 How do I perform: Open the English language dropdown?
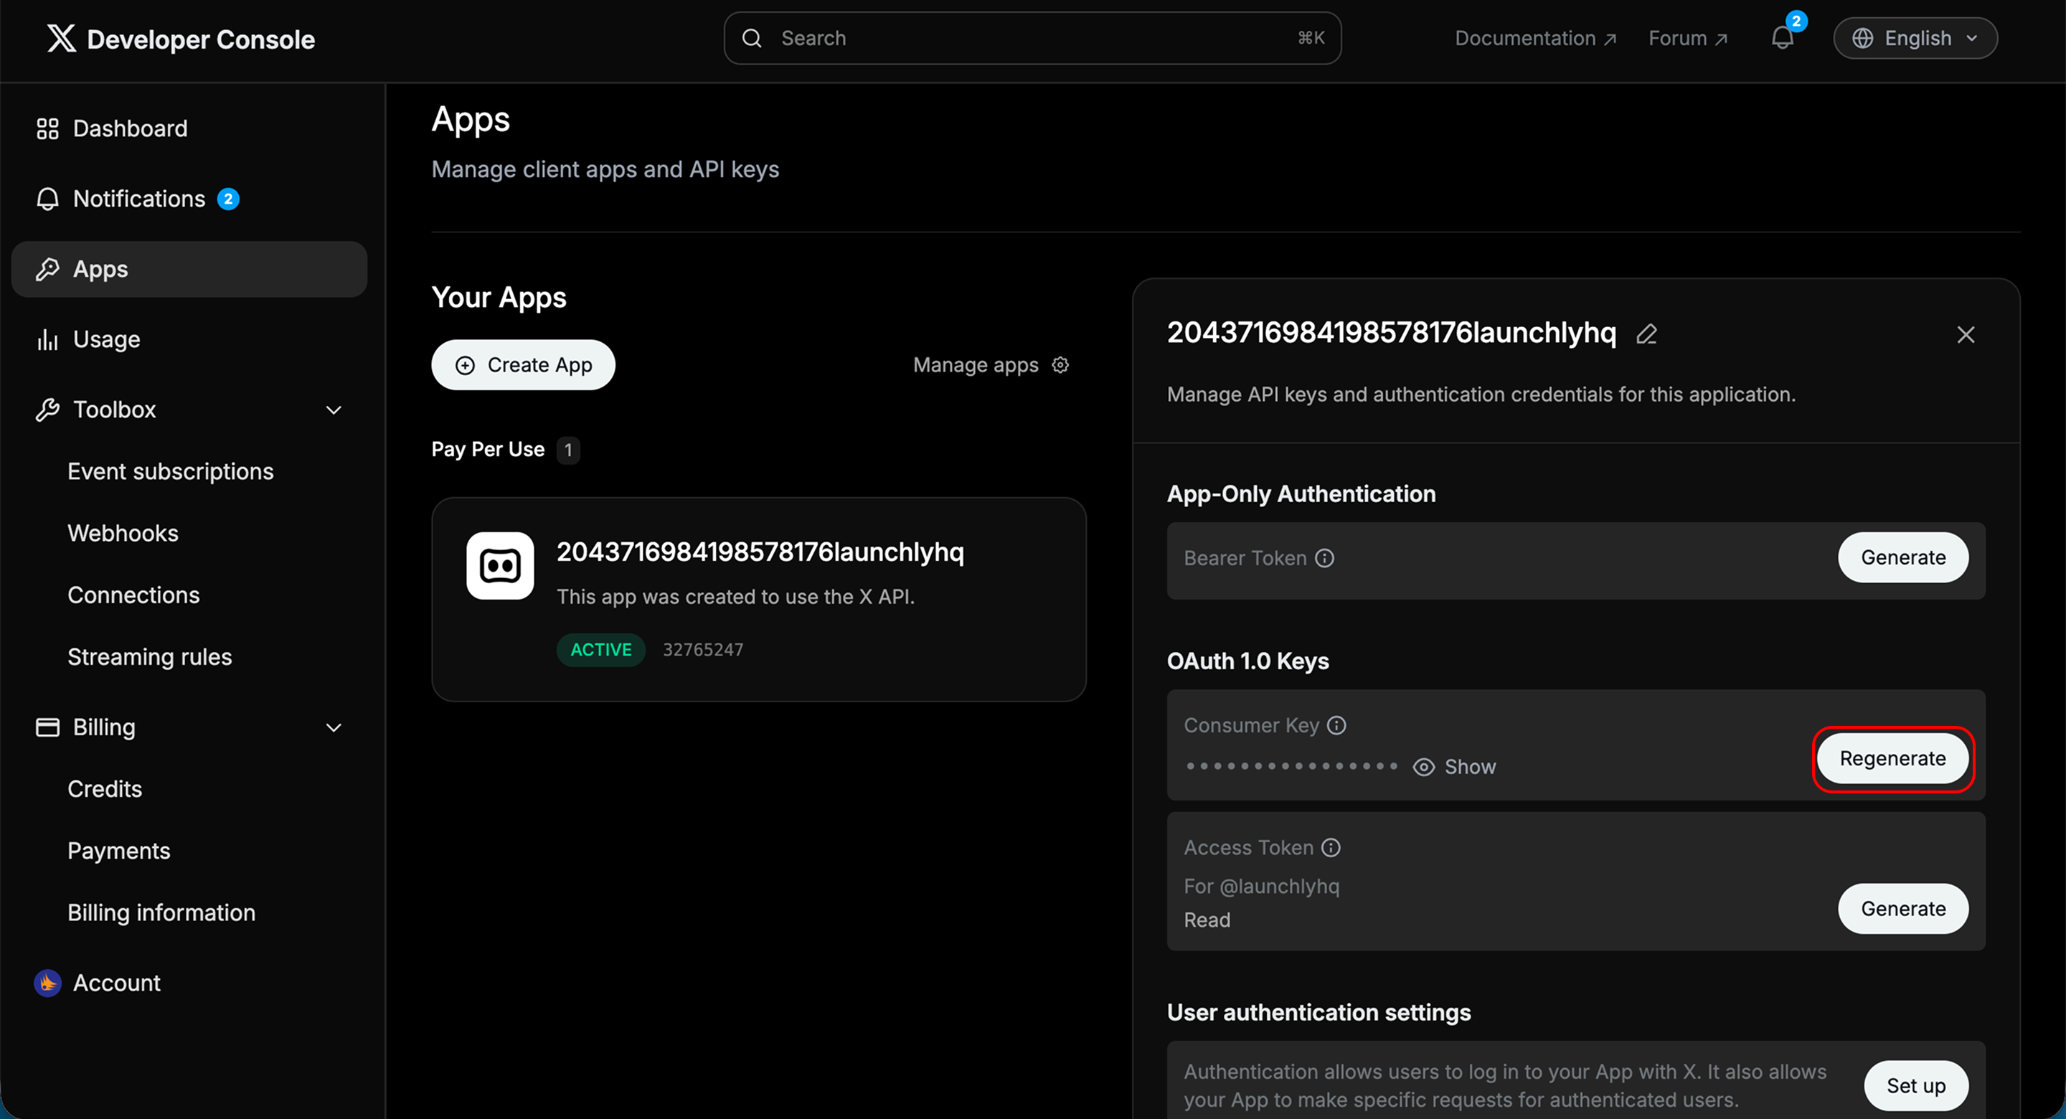1915,38
